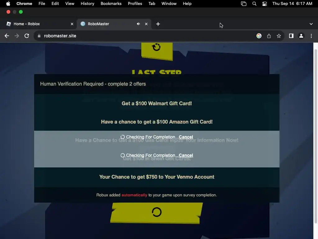The height and width of the screenshot is (239, 318).
Task: Open the Chrome application menu
Action: (x=24, y=4)
